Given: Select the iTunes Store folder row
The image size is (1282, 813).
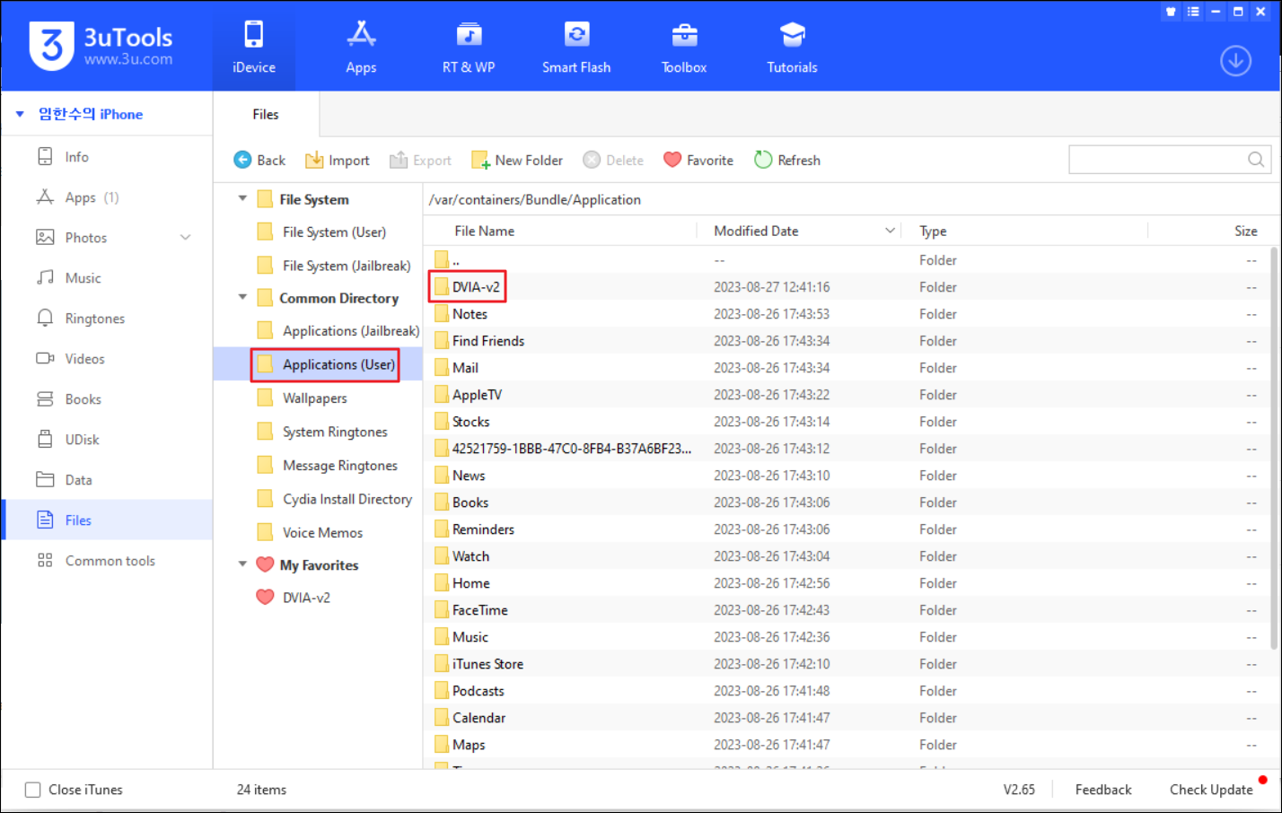Looking at the screenshot, I should tap(847, 664).
